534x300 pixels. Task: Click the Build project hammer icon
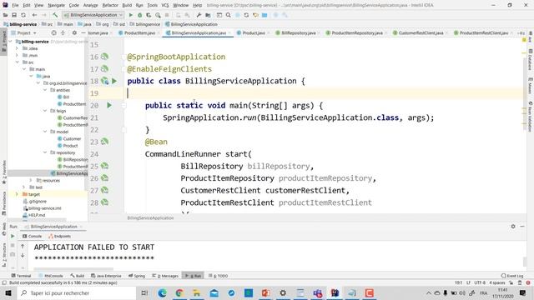[55, 15]
